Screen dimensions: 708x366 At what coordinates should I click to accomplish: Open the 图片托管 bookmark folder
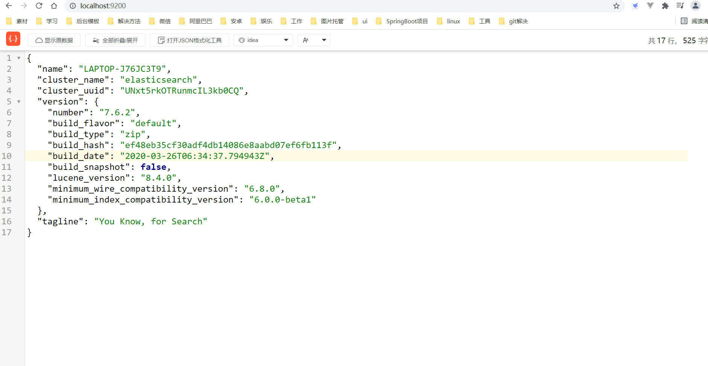click(327, 21)
